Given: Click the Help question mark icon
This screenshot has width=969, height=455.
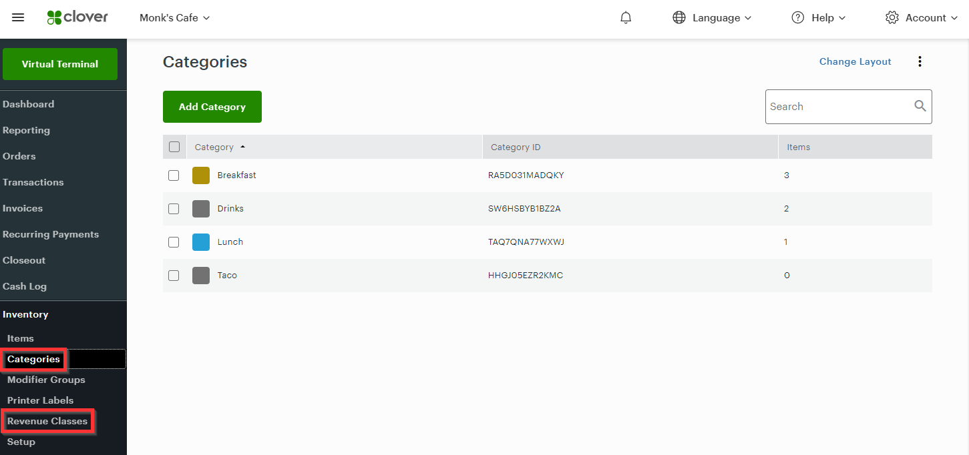Looking at the screenshot, I should tap(797, 18).
